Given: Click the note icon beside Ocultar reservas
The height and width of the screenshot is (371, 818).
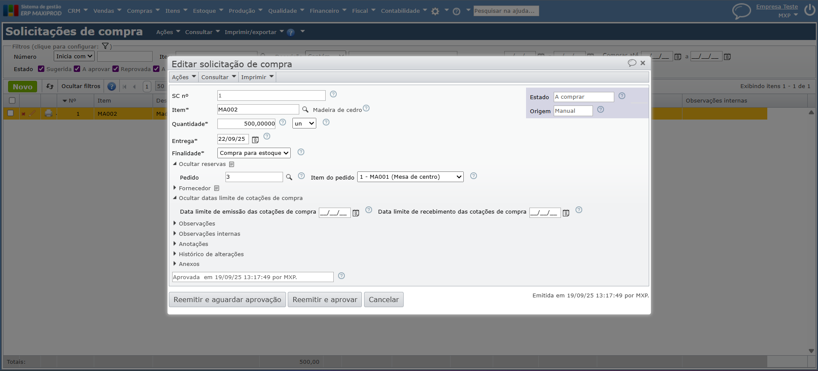Looking at the screenshot, I should point(231,164).
